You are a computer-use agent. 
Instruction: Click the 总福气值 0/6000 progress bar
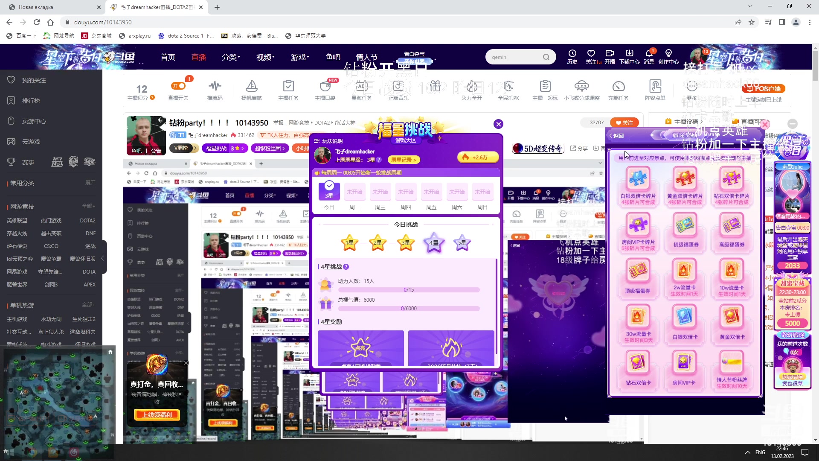409,309
